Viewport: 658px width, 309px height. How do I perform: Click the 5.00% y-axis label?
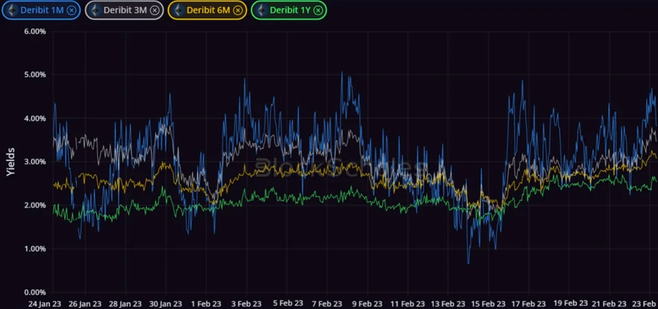point(34,75)
